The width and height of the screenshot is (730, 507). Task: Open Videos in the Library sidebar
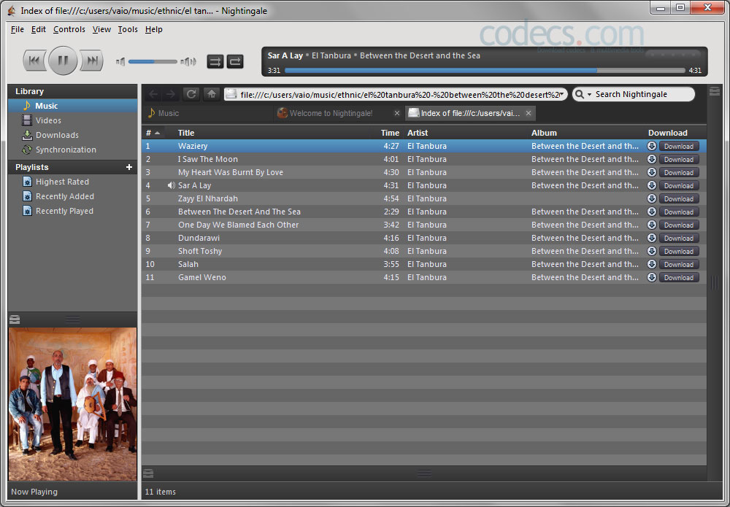tap(72, 120)
